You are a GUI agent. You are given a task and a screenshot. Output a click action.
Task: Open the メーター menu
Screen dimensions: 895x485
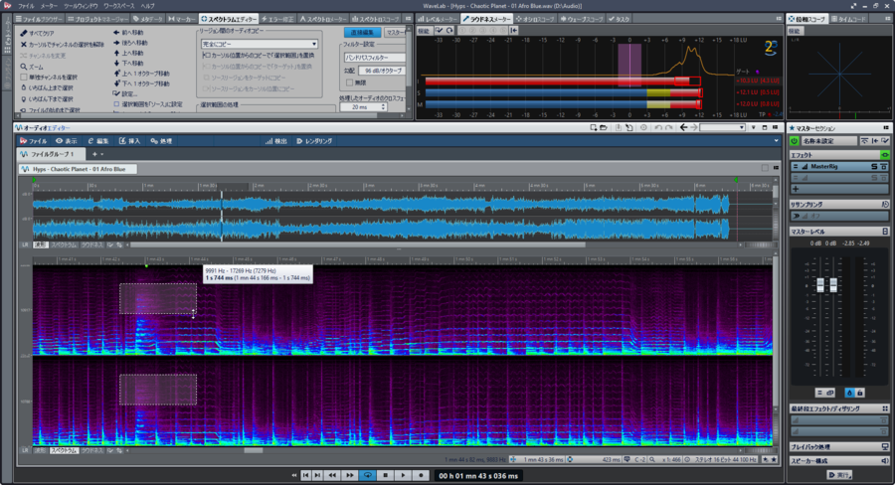tap(49, 6)
